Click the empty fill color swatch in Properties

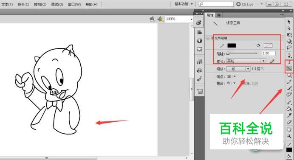[x=268, y=45]
